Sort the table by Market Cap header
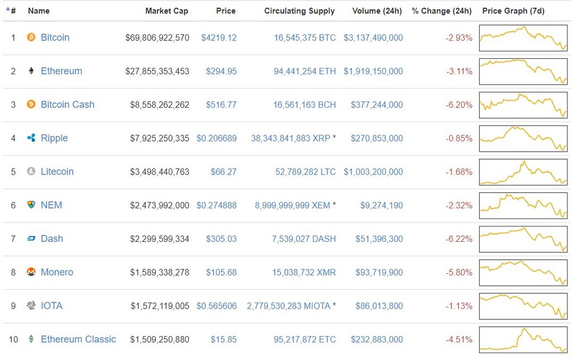The height and width of the screenshot is (356, 571). tap(167, 11)
